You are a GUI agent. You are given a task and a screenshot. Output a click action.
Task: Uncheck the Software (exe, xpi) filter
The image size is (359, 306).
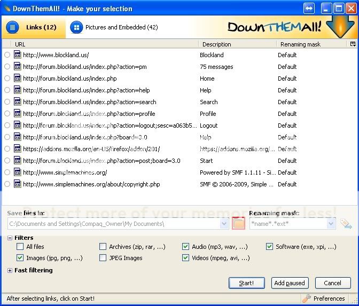(269, 247)
